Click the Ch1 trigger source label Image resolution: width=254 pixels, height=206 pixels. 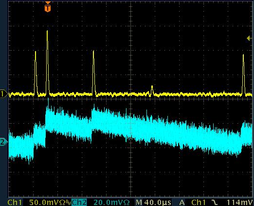(x=199, y=203)
